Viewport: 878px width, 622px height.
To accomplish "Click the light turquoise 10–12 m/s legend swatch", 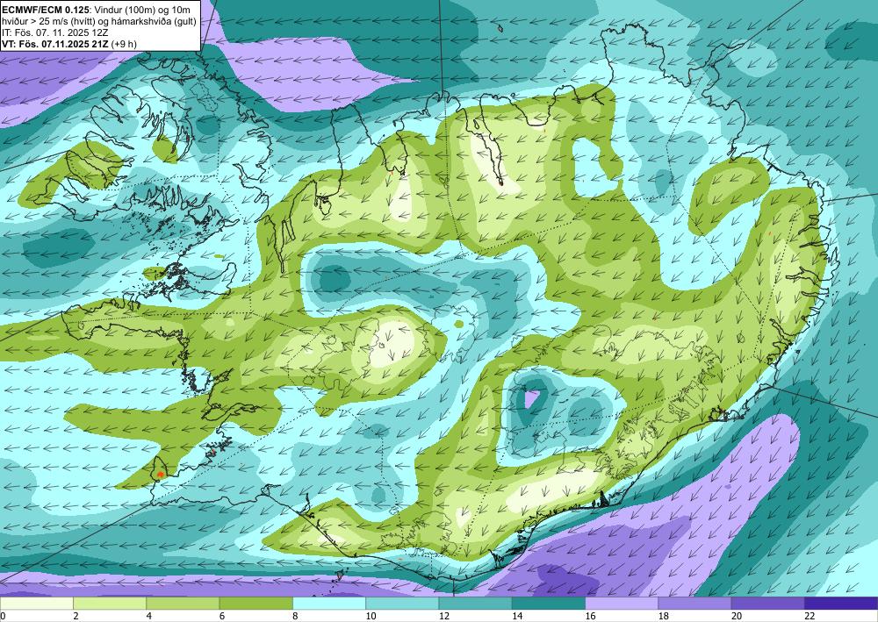I will [402, 604].
